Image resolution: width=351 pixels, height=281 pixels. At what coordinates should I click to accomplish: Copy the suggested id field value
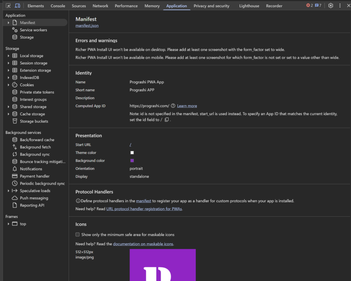167,120
